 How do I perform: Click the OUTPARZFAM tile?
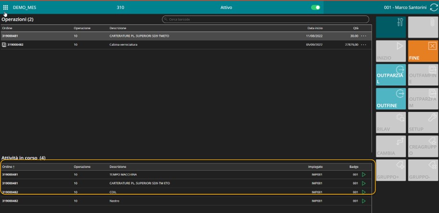click(x=423, y=98)
